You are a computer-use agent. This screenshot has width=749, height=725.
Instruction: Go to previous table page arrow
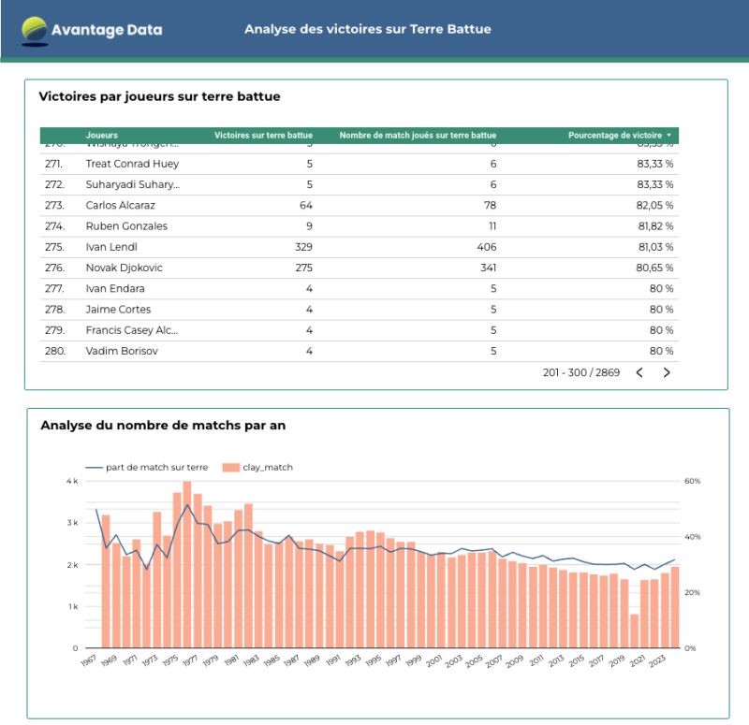pyautogui.click(x=639, y=372)
